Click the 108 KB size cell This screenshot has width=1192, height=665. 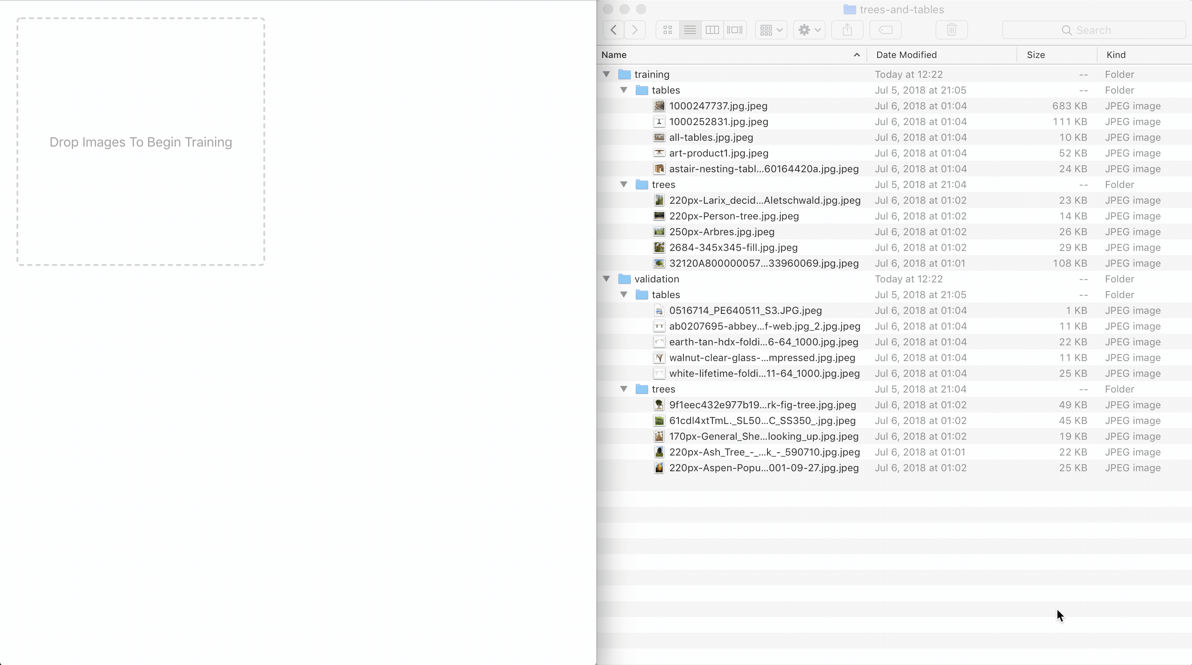pyautogui.click(x=1069, y=263)
